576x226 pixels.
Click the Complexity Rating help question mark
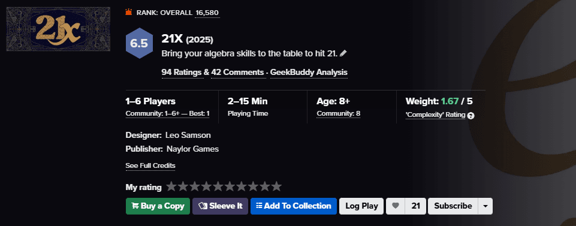pyautogui.click(x=471, y=115)
